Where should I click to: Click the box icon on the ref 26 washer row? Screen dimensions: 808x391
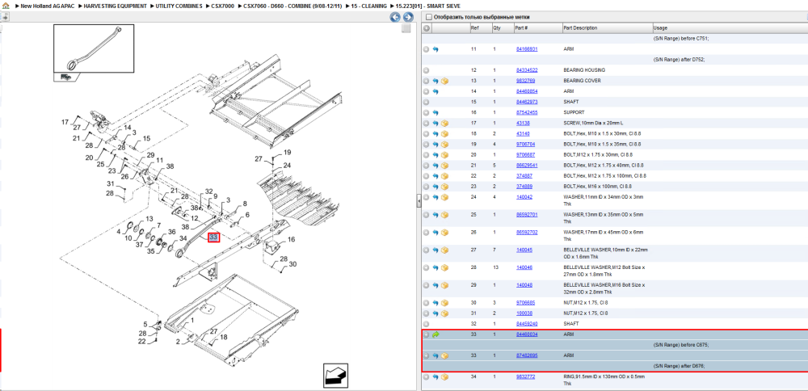(444, 233)
